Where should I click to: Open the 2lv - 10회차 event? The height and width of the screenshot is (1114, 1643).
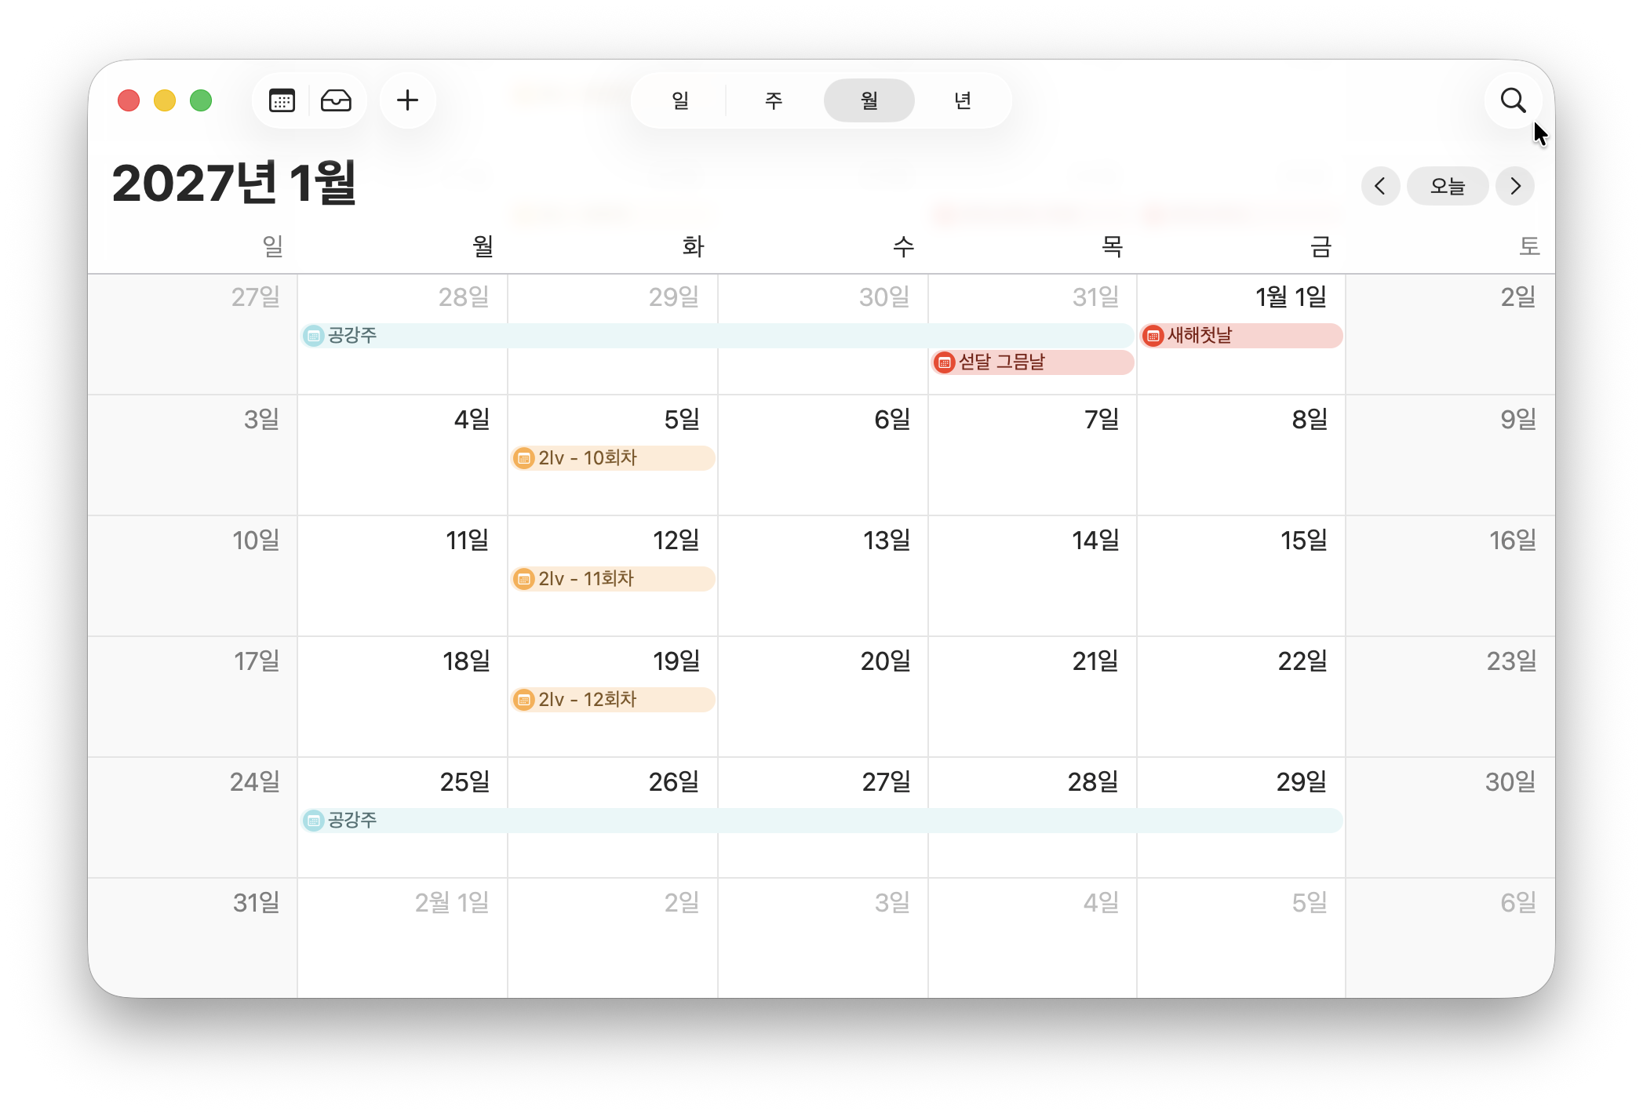[x=613, y=458]
